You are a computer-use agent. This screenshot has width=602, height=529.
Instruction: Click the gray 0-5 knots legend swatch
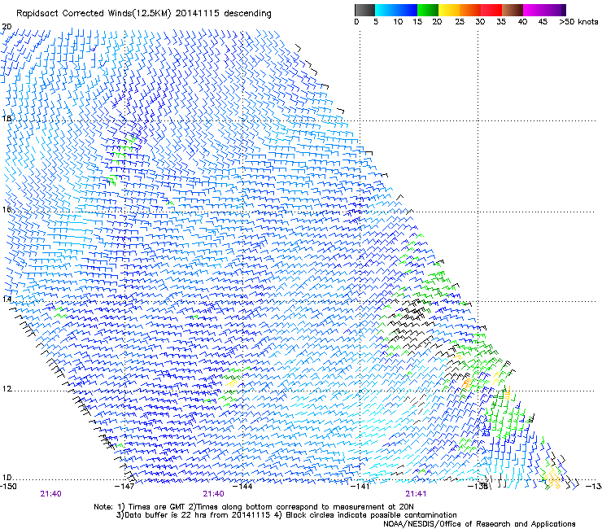click(x=364, y=10)
